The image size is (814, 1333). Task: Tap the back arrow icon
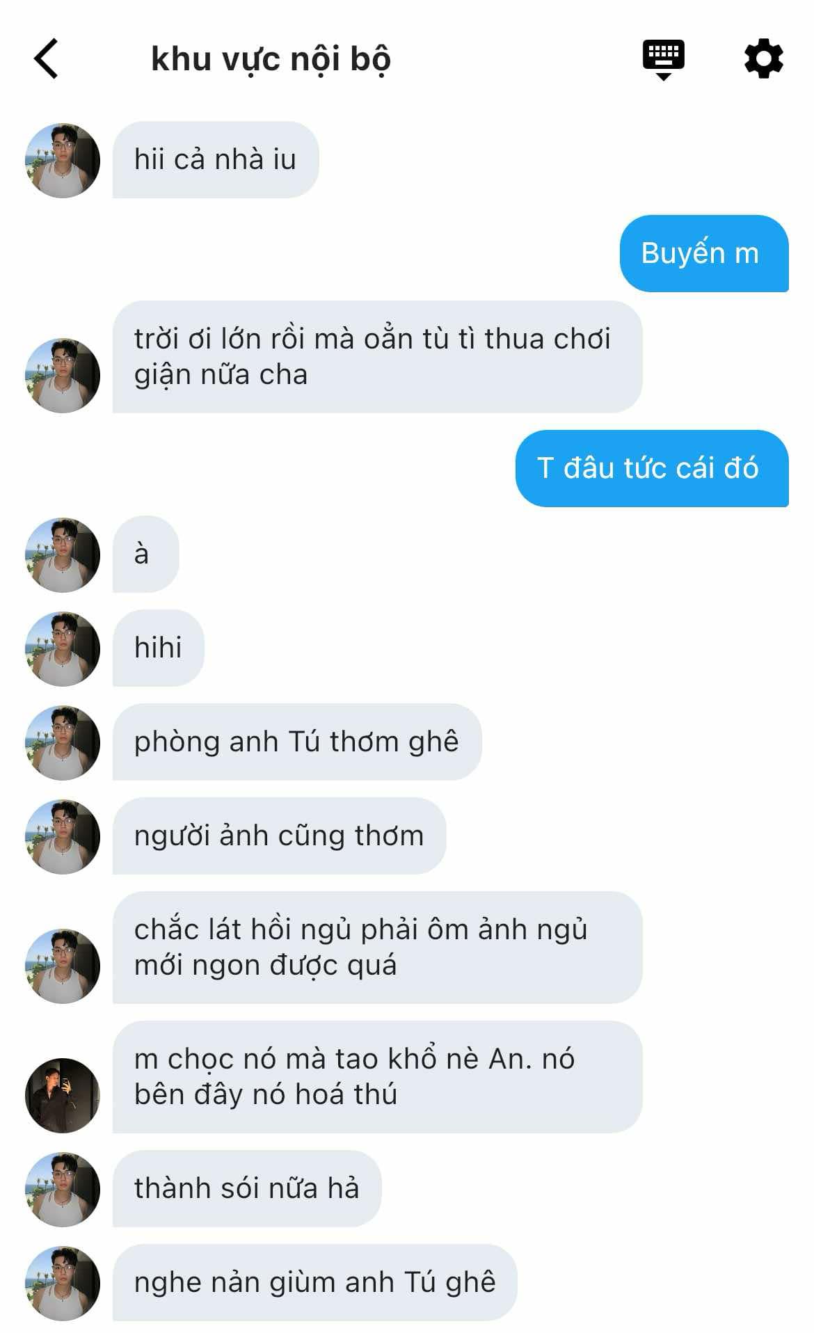(x=46, y=58)
